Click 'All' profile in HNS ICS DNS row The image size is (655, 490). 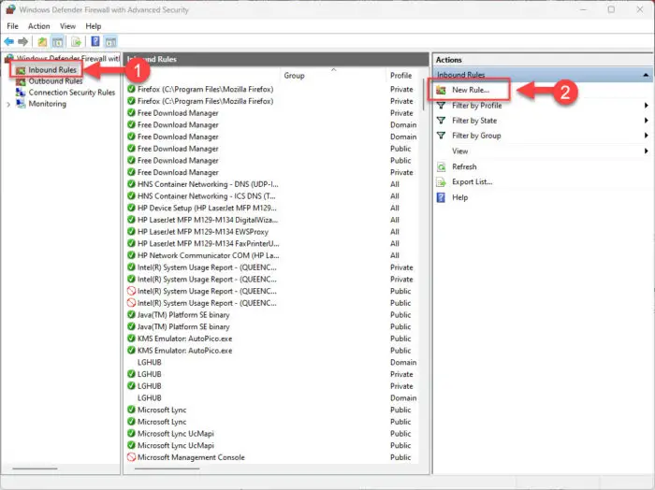[395, 196]
